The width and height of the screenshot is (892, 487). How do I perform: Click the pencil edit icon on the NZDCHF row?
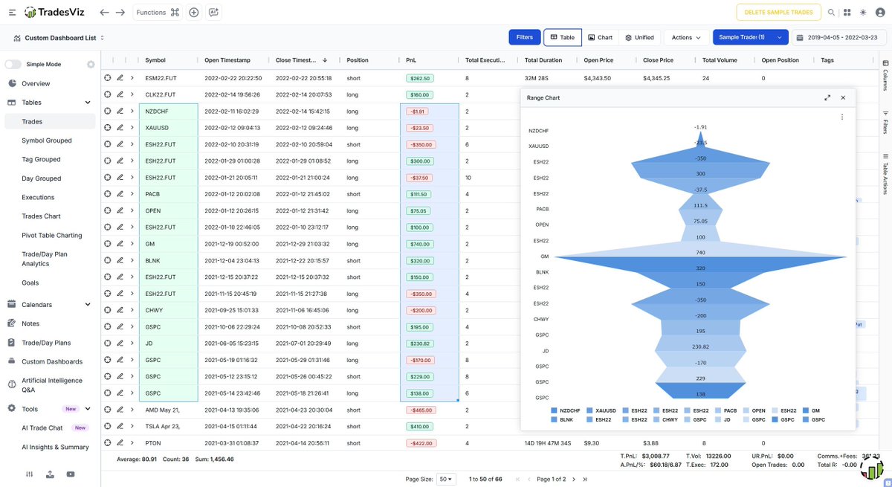click(121, 111)
